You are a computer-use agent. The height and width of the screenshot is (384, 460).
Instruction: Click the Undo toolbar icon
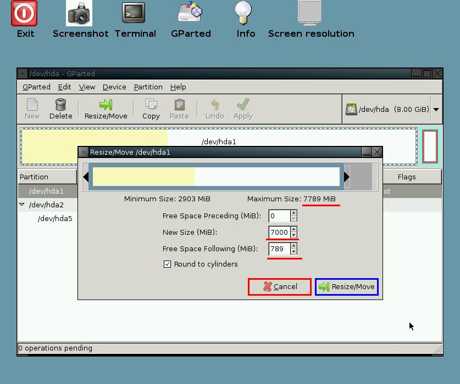(215, 109)
